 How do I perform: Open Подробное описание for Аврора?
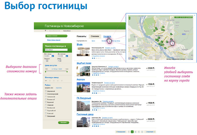coord(98,91)
